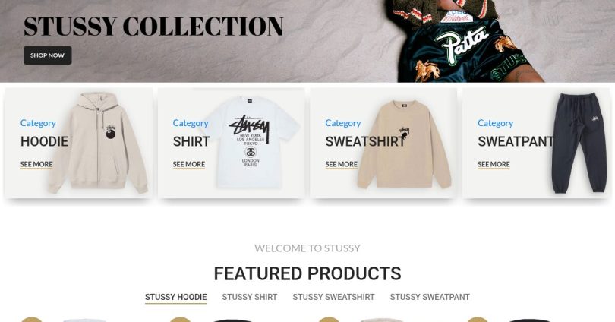The height and width of the screenshot is (322, 615).
Task: Click the tan sweatshirt product image
Action: 404,144
